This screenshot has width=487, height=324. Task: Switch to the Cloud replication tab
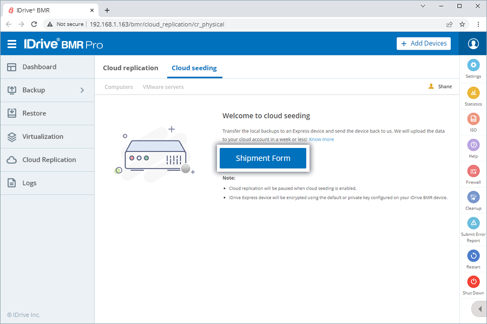pos(130,68)
